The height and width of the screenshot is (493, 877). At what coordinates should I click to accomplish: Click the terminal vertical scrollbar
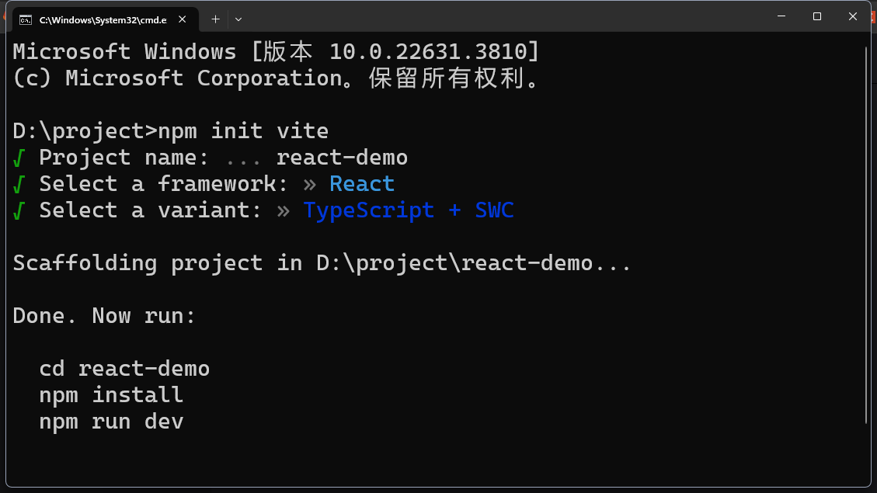point(867,233)
